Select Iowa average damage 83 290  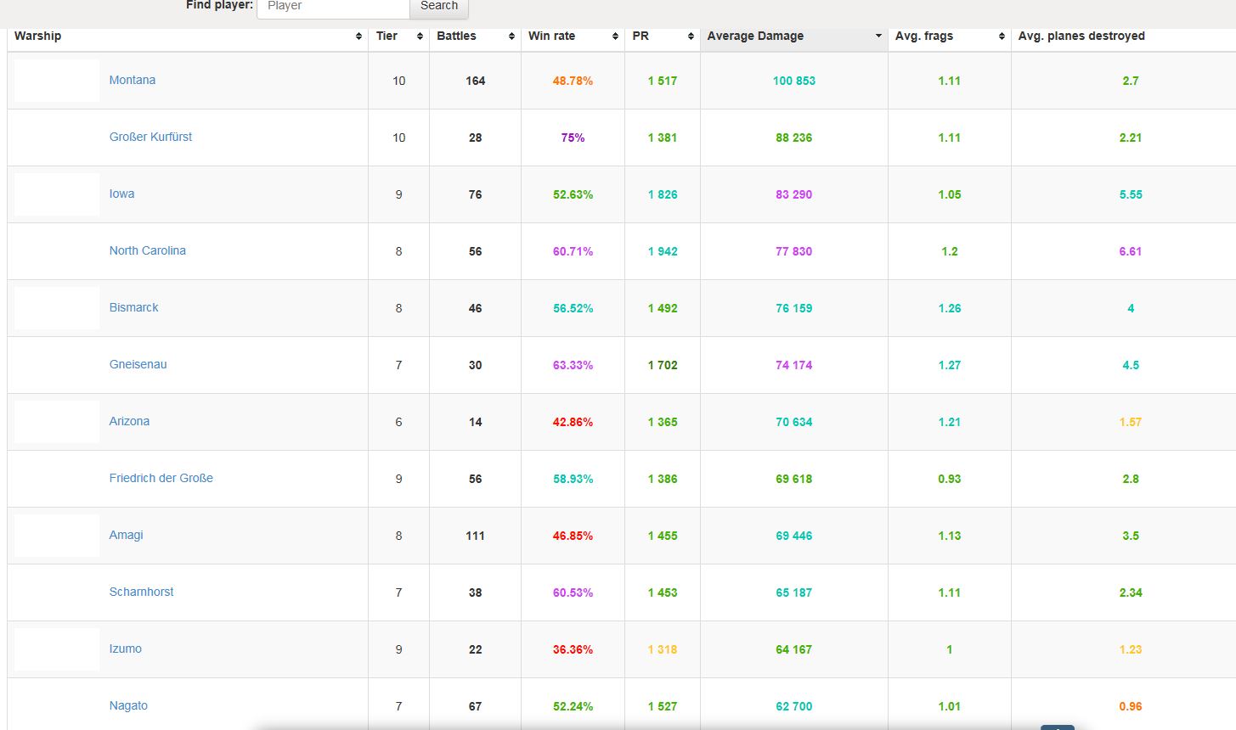793,194
